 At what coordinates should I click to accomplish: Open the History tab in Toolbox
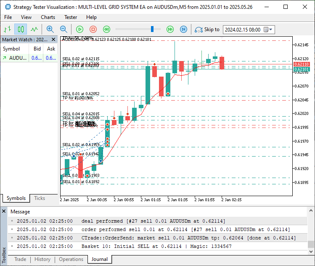coord(42,259)
